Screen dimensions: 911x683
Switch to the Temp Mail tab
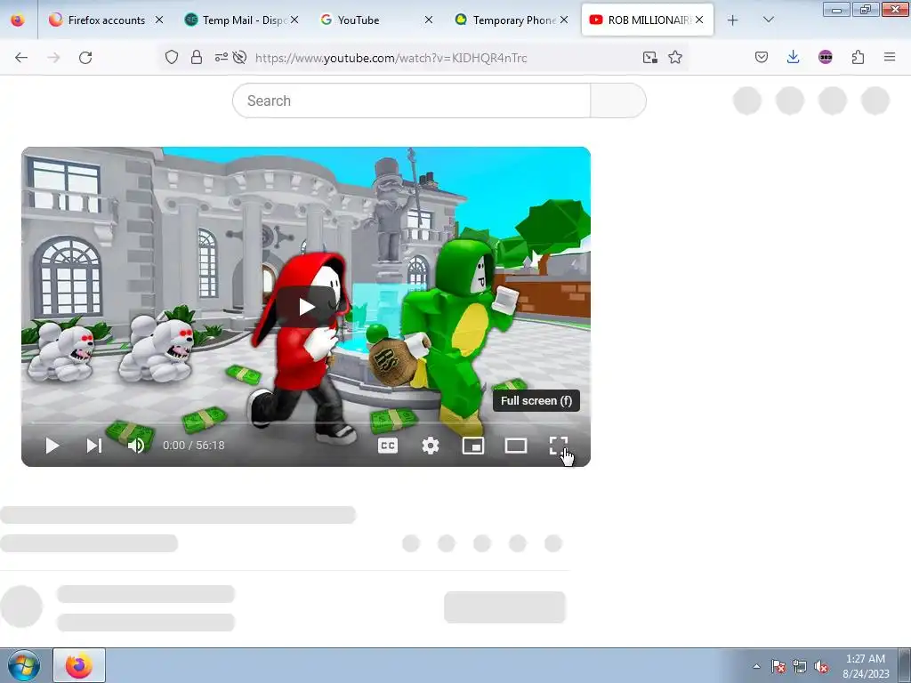point(242,20)
